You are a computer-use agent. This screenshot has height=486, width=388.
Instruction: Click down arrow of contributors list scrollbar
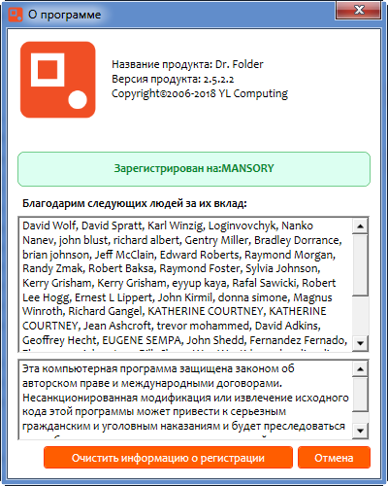click(x=360, y=343)
